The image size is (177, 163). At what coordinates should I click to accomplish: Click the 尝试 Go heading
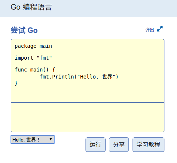pyautogui.click(x=24, y=30)
